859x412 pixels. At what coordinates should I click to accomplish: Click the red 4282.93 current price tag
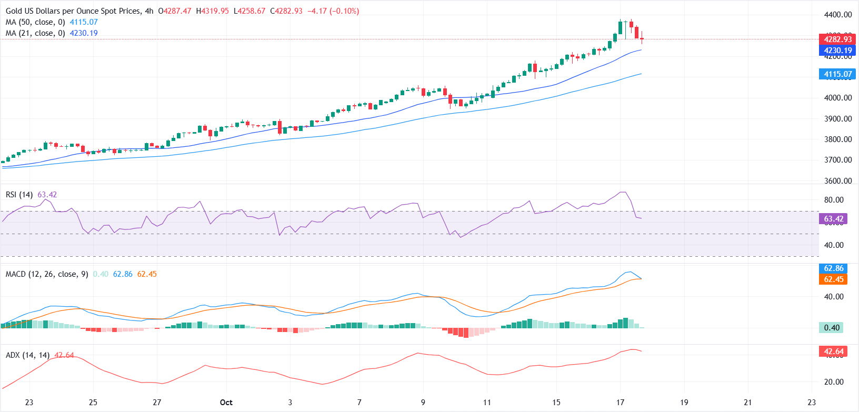coord(837,39)
